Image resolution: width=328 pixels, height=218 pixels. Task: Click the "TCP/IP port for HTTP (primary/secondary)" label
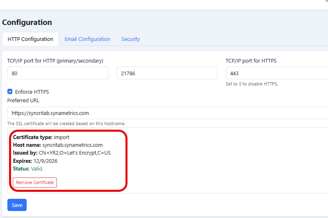tap(55, 61)
